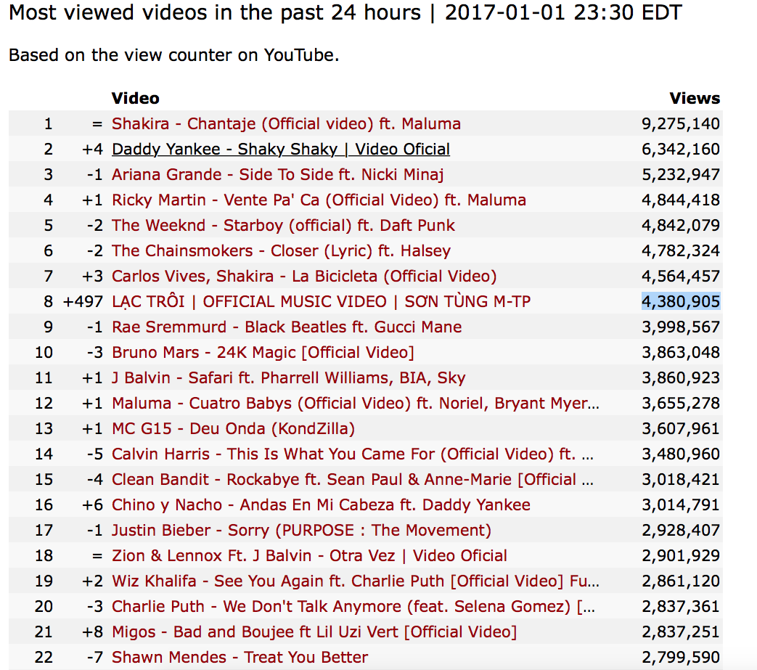The height and width of the screenshot is (670, 757).
Task: Click Daddy Yankee - Shaky Shaky link
Action: tap(280, 150)
